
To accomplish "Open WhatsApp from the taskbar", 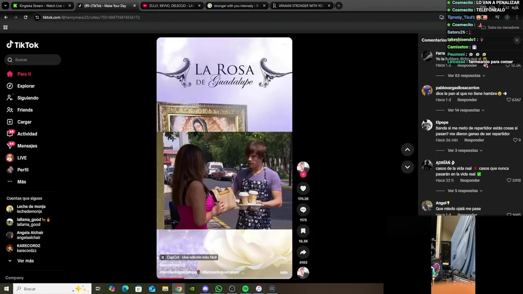I will point(219,289).
